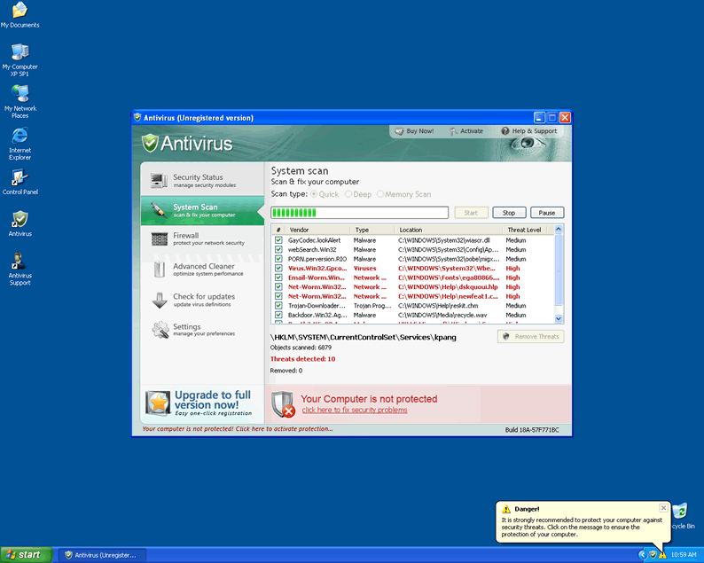The image size is (704, 563).
Task: Select the Memory Scan radio option
Action: coord(381,194)
